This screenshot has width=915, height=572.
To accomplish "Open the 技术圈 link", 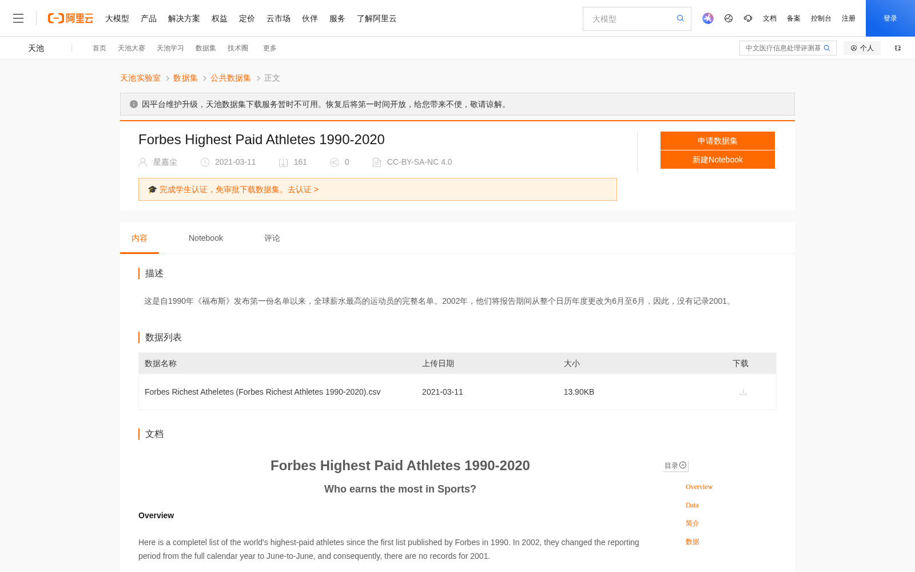I will [238, 48].
